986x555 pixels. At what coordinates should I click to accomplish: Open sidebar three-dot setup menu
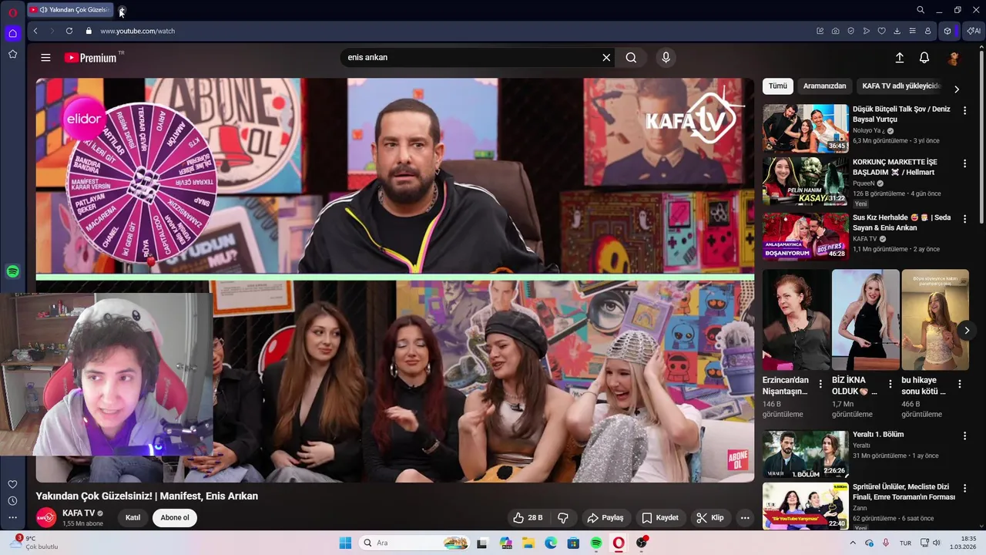12,518
